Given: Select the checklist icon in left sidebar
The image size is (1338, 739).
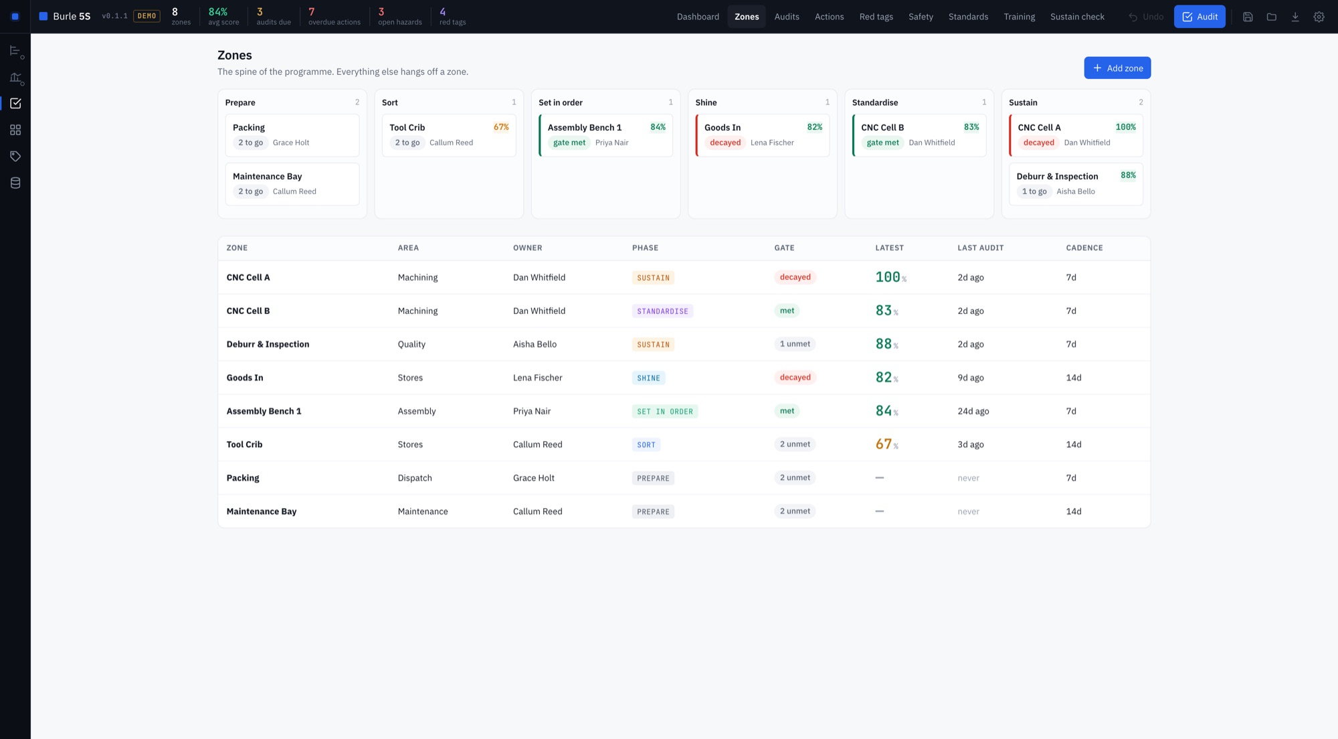Looking at the screenshot, I should coord(15,104).
